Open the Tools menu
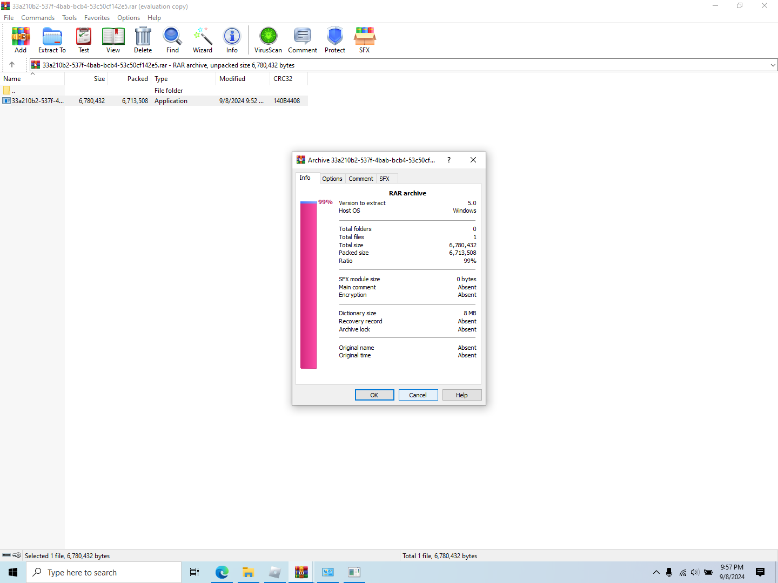The image size is (778, 583). [69, 17]
